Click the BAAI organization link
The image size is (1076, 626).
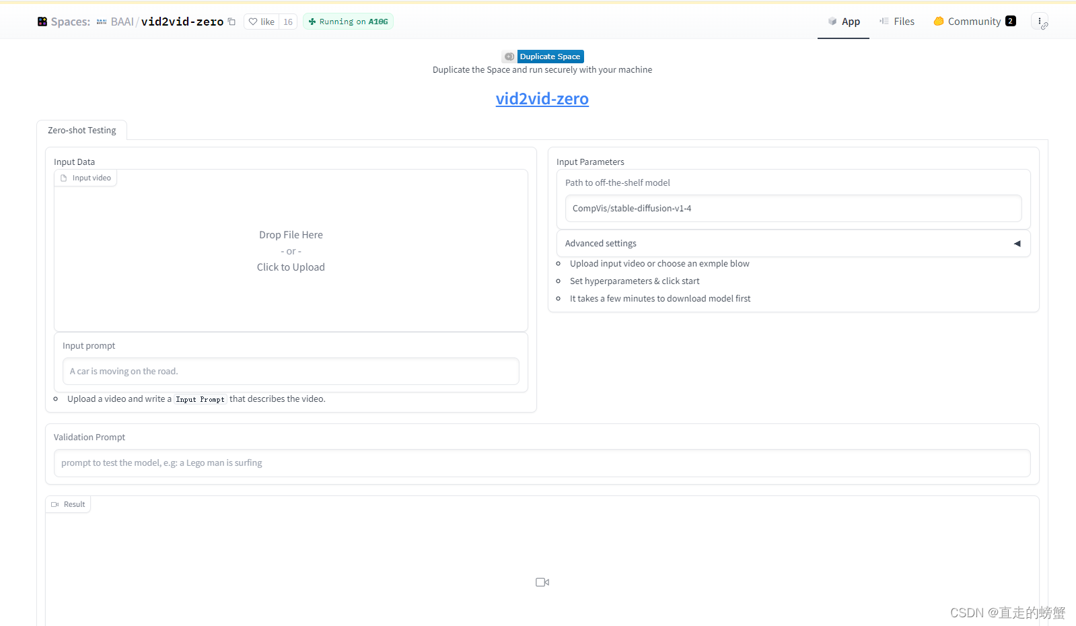(122, 22)
